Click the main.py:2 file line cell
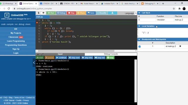 179,20
